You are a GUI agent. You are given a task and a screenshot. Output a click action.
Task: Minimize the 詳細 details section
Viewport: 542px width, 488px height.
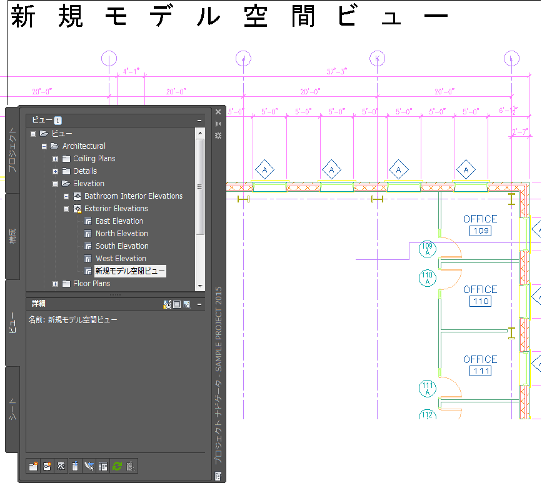click(199, 304)
